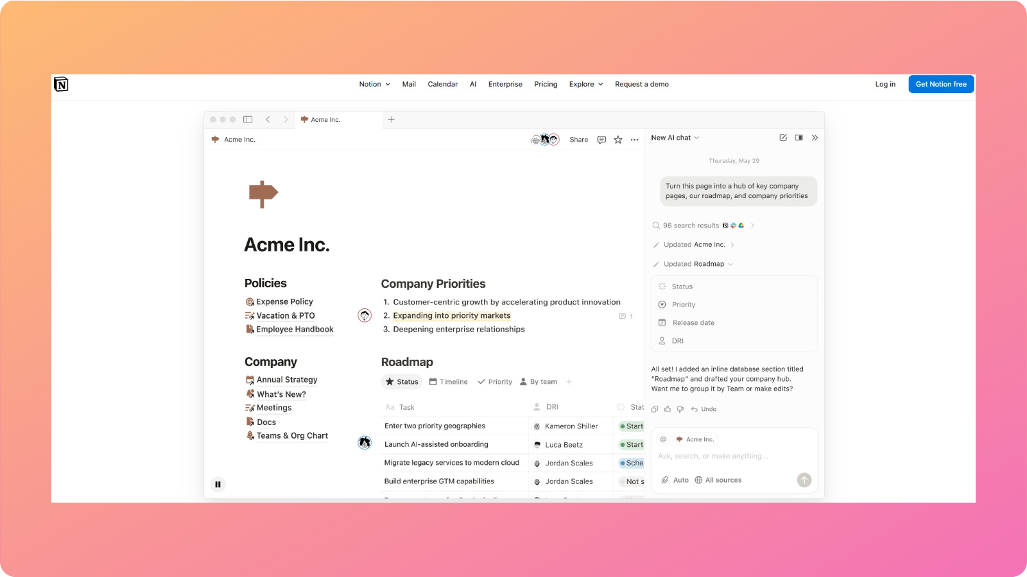This screenshot has height=577, width=1027.
Task: Click the Notion logo in the top navigation
Action: coord(61,84)
